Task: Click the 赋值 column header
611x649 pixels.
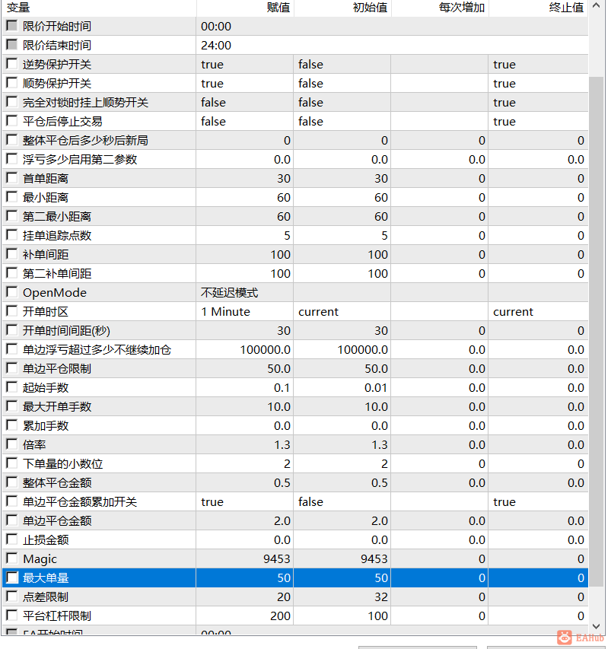Action: [x=245, y=8]
